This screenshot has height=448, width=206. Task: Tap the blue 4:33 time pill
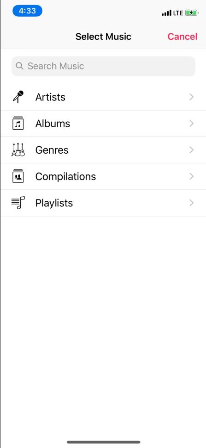click(27, 11)
